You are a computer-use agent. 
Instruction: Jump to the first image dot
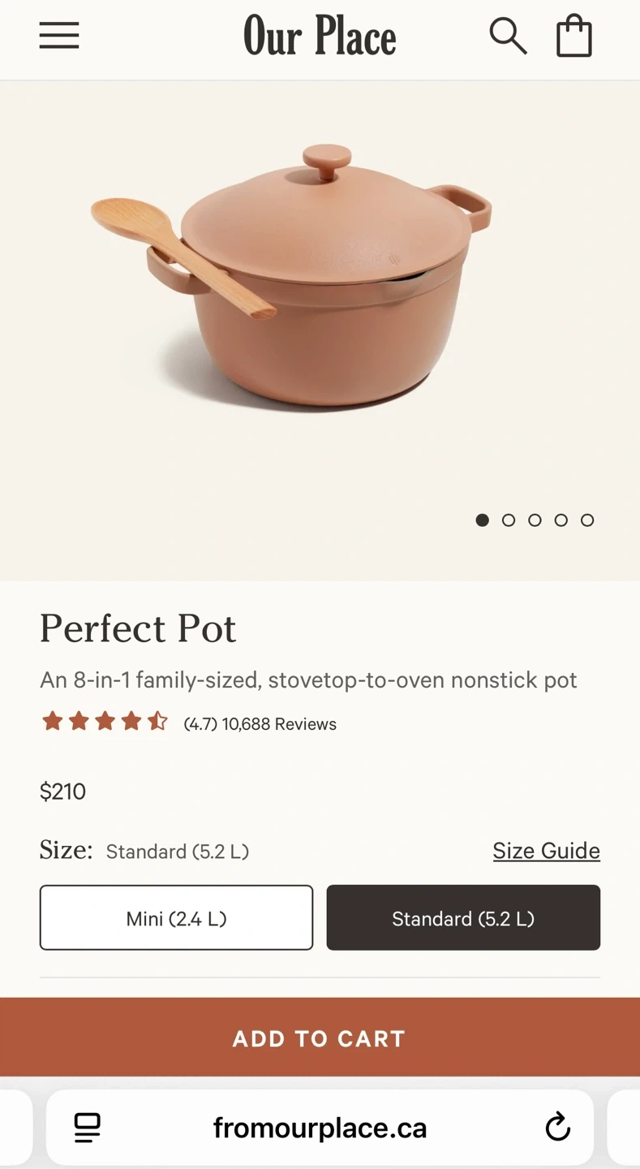483,520
